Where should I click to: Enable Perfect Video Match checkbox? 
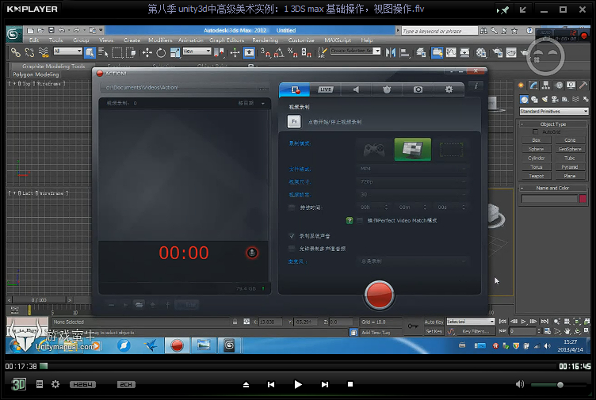click(x=360, y=221)
